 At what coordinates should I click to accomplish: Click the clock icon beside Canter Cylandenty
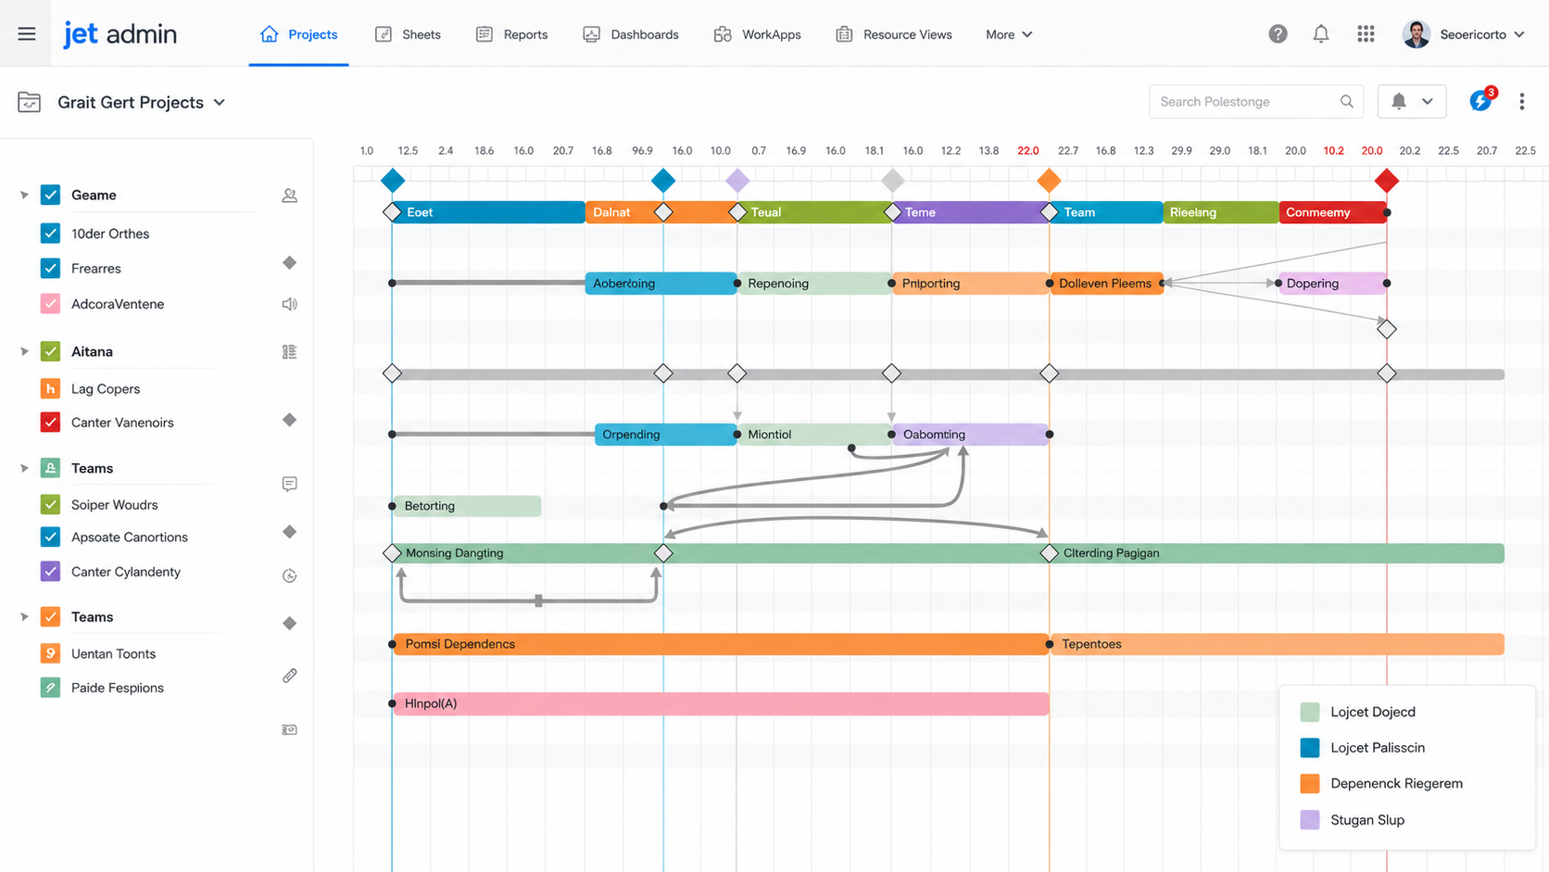289,575
